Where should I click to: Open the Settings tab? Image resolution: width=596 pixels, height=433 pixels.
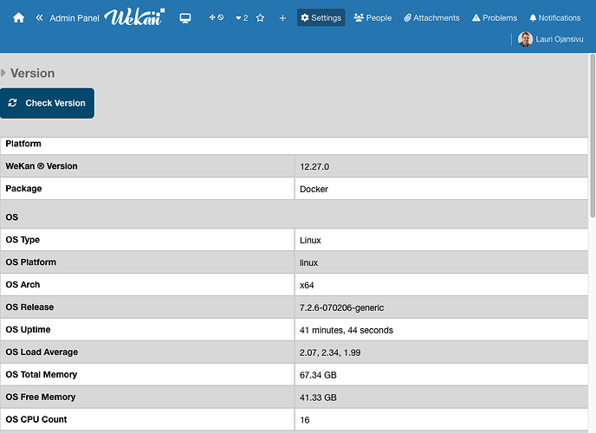321,18
